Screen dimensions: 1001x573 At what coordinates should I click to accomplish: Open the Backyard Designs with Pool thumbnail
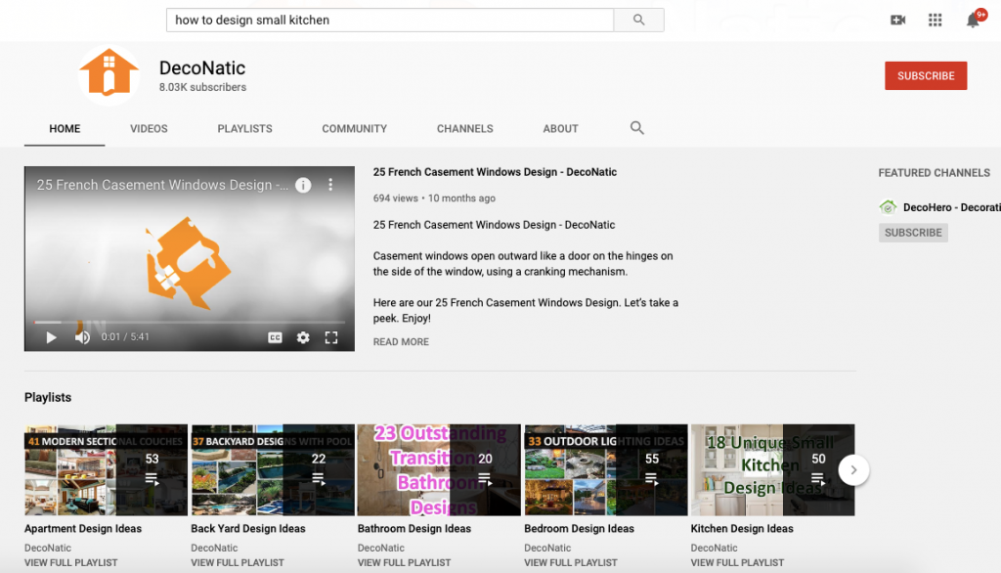273,470
